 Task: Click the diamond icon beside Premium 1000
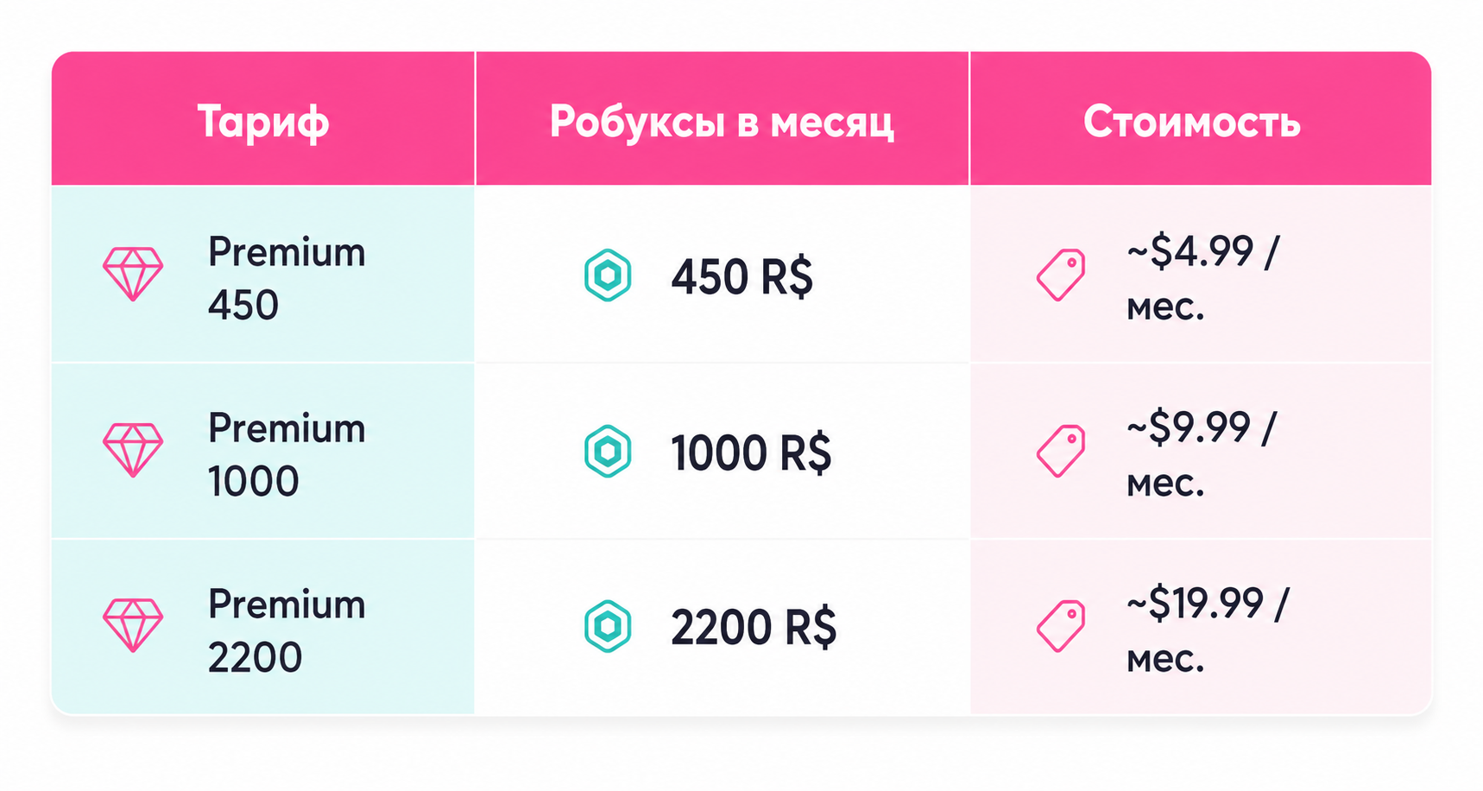133,450
